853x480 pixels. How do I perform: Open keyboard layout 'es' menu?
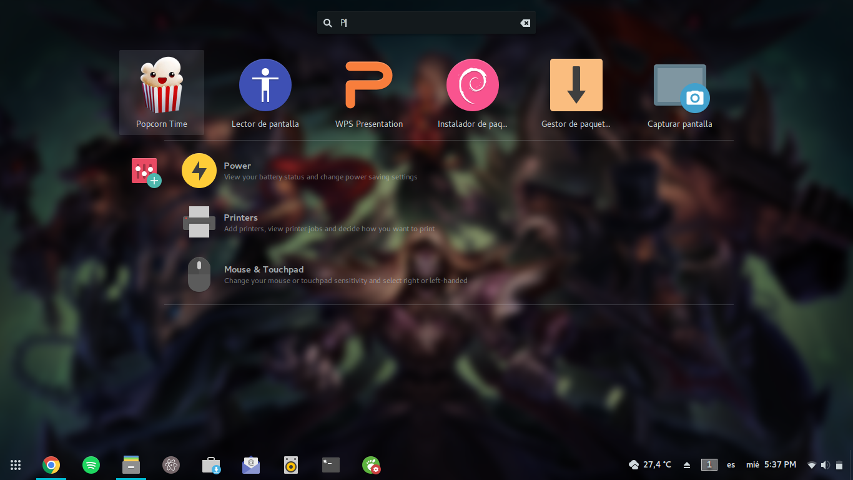pos(731,465)
